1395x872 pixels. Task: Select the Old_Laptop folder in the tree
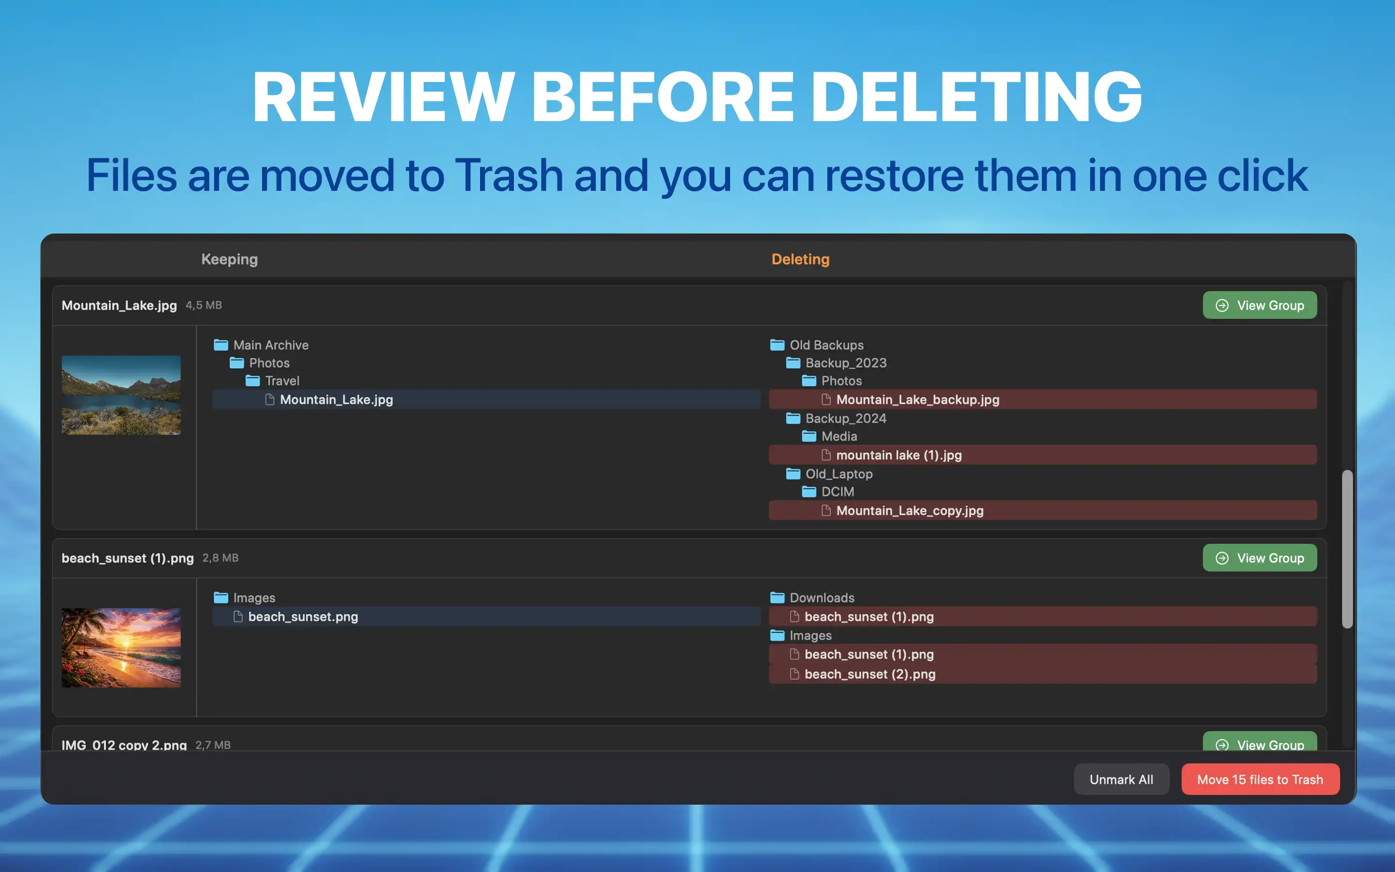(839, 473)
